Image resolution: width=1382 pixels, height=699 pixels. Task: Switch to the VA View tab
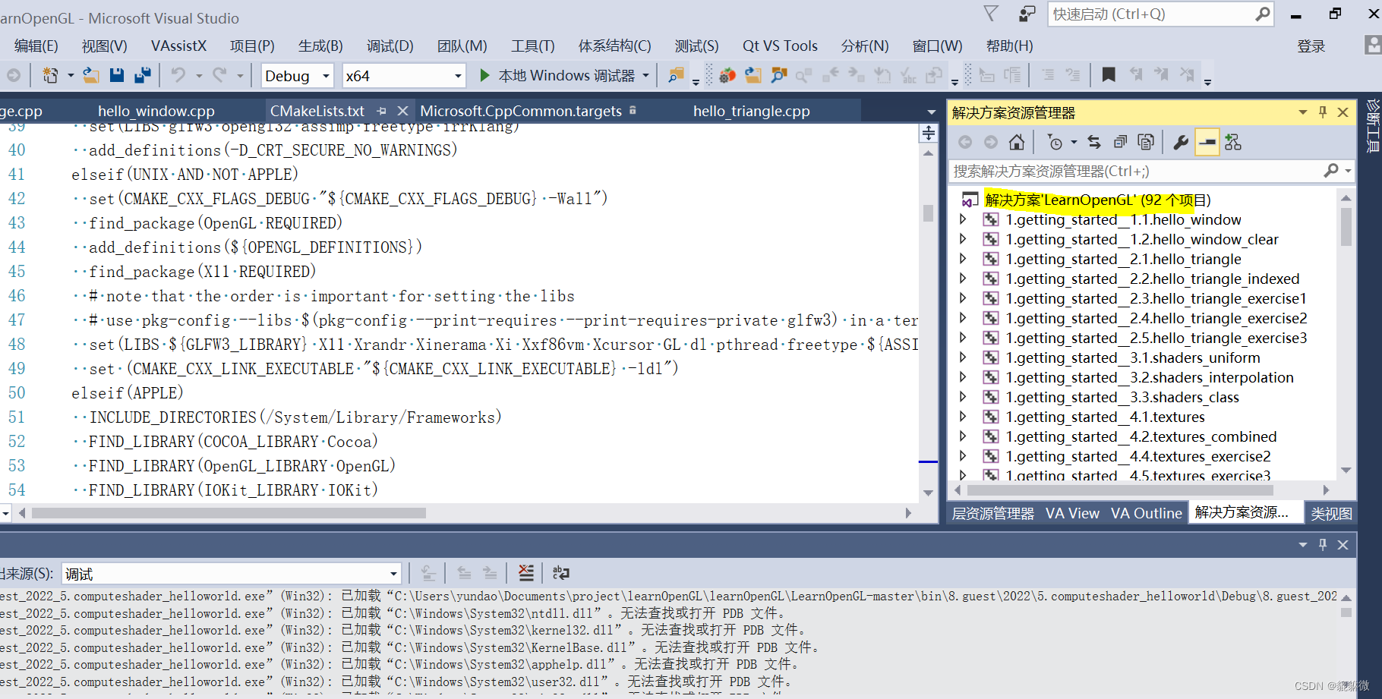[x=1072, y=513]
